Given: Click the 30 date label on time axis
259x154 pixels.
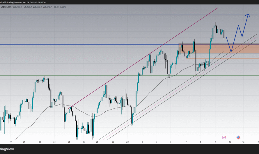Looking at the screenshot, I should click(x=113, y=142).
